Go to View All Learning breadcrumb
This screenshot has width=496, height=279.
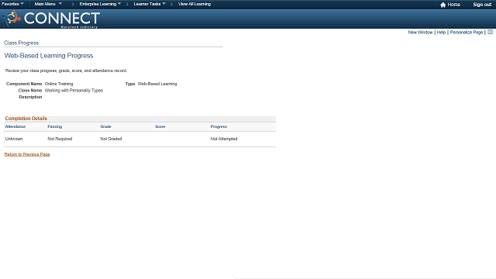point(195,4)
